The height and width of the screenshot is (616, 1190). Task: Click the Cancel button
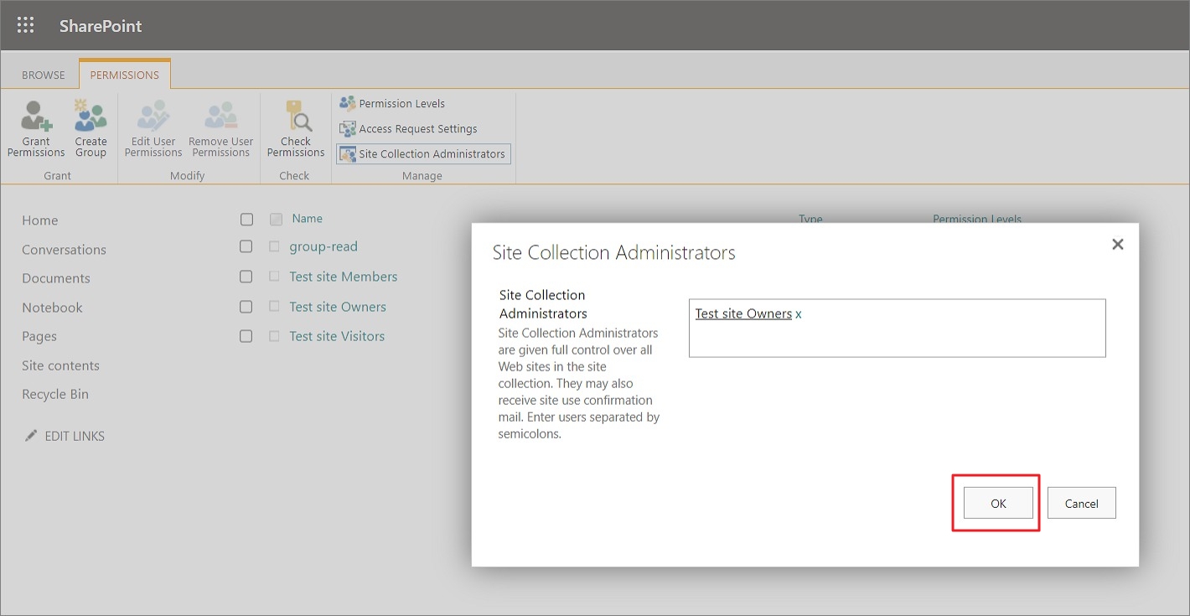(x=1081, y=503)
